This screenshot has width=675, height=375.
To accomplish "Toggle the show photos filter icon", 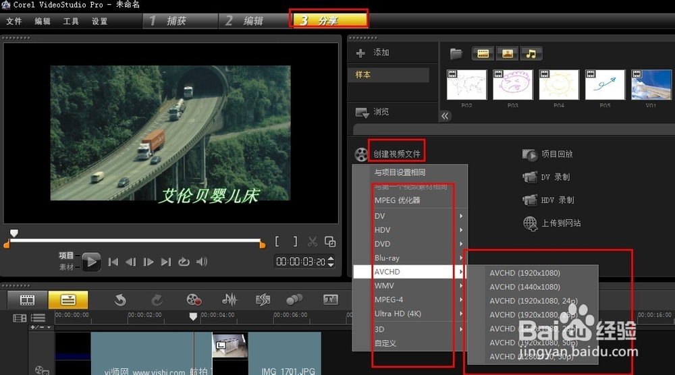I will (507, 54).
